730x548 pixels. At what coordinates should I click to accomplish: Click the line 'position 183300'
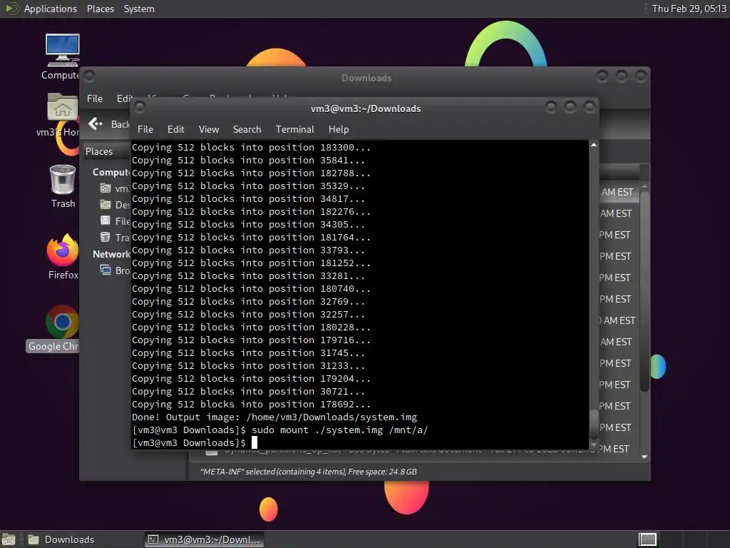251,147
